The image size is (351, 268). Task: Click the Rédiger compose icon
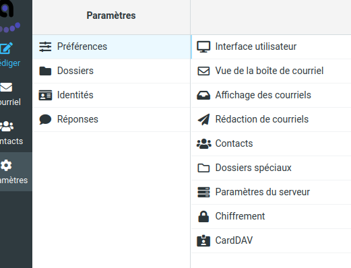[x=6, y=48]
